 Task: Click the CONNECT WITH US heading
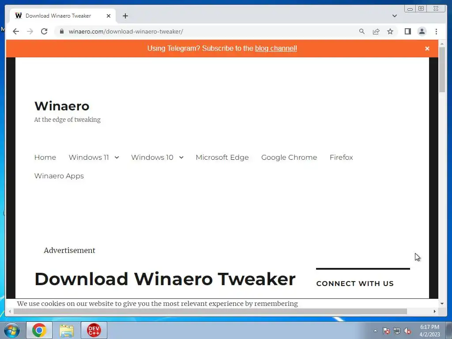[x=355, y=284]
